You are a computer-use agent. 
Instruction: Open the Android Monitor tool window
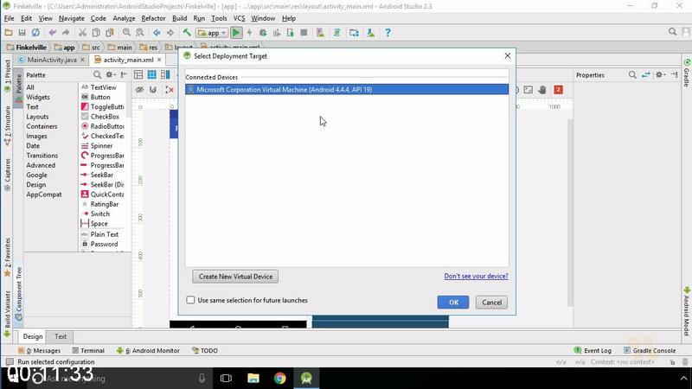click(x=148, y=351)
